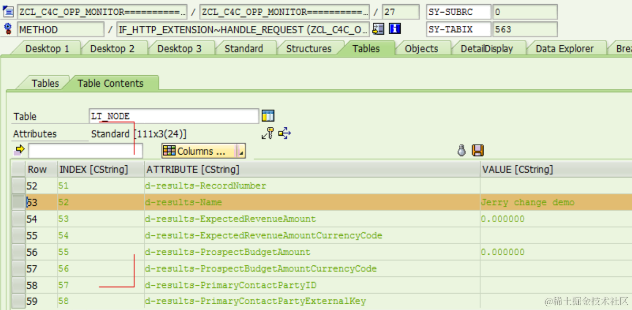Select row 54 using its row selector

click(x=18, y=219)
